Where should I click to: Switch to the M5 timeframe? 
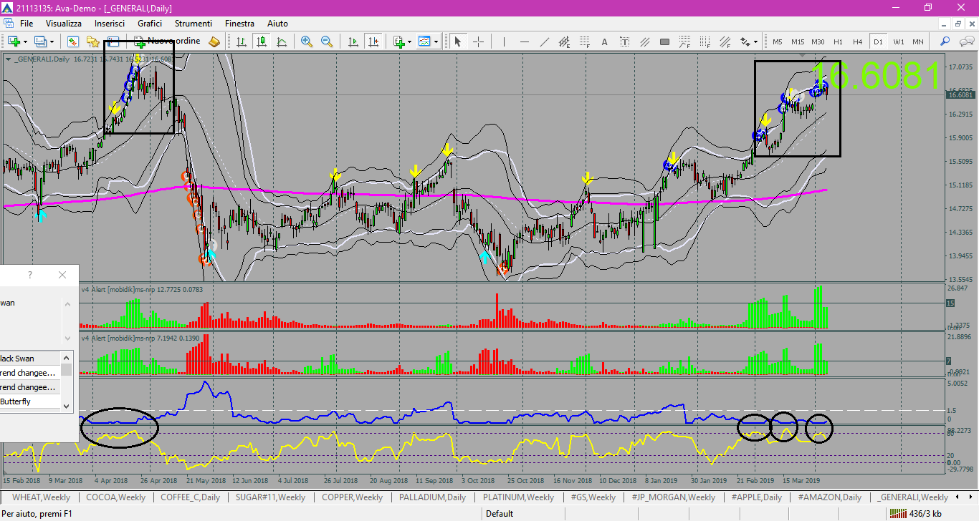click(x=778, y=42)
